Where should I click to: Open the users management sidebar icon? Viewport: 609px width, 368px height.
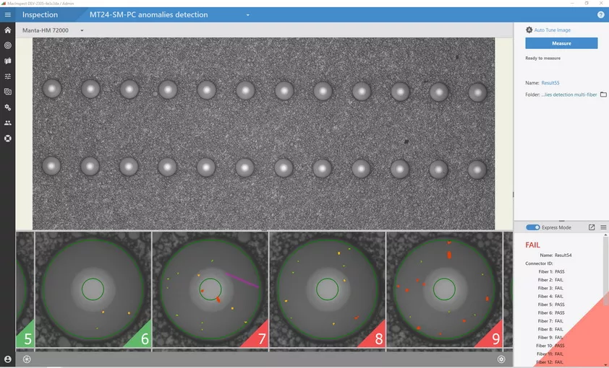[8, 123]
